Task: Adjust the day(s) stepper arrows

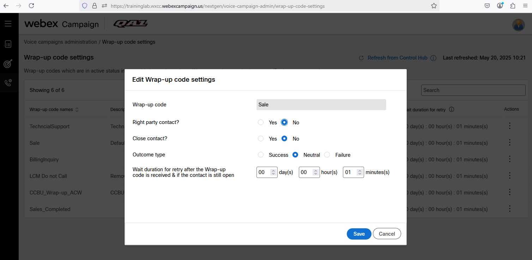Action: pyautogui.click(x=273, y=172)
